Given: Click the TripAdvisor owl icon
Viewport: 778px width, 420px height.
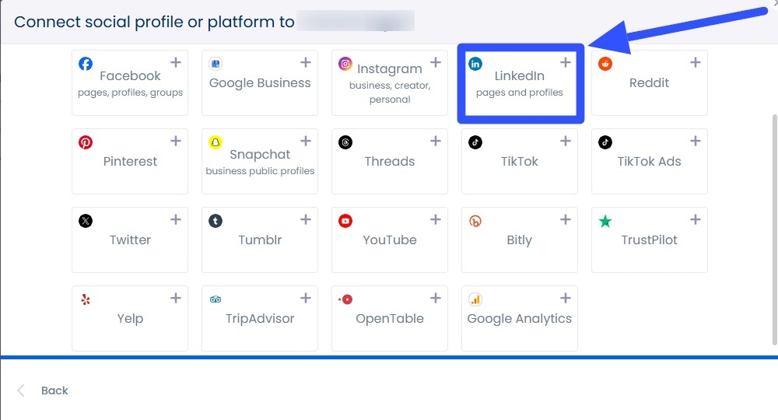Looking at the screenshot, I should click(x=216, y=299).
